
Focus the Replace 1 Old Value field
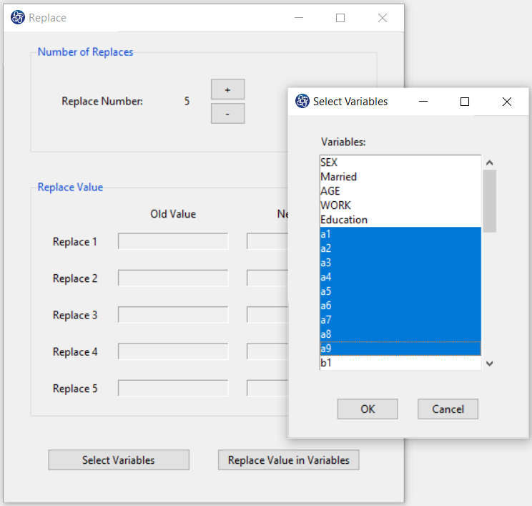pyautogui.click(x=173, y=242)
